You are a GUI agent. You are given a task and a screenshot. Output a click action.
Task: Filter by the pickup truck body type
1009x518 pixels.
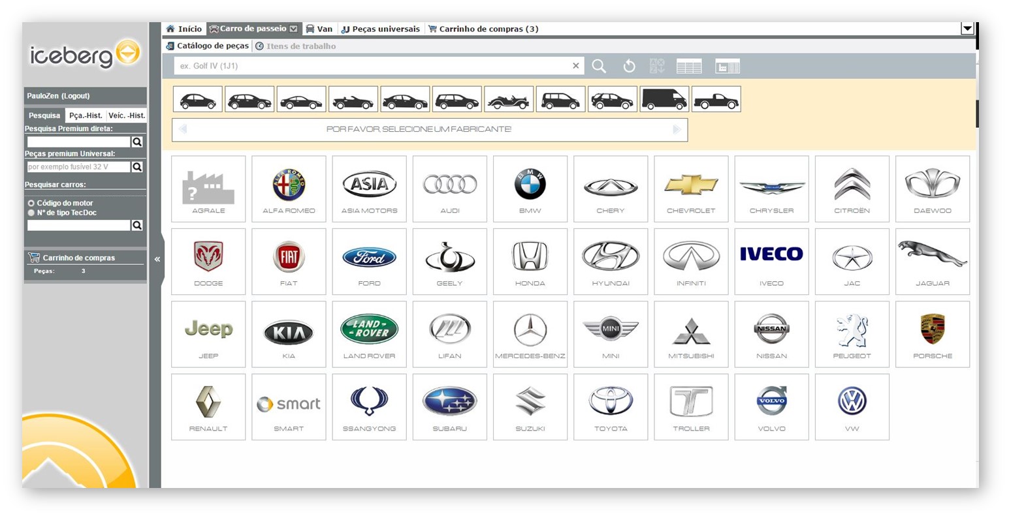716,99
